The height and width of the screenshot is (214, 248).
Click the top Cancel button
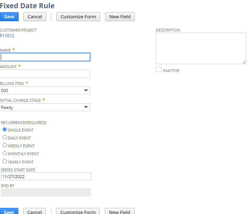(34, 16)
